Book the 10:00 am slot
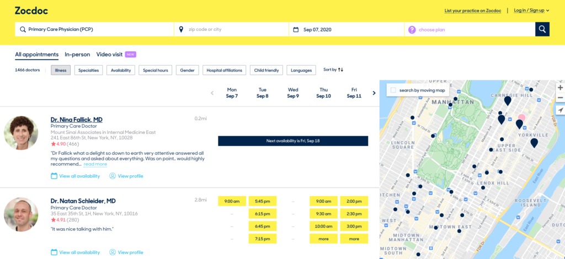Viewport: 565px width, 259px height. [x=323, y=226]
